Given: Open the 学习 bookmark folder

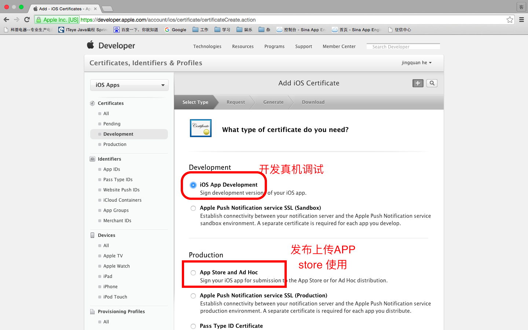Looking at the screenshot, I should coord(222,30).
